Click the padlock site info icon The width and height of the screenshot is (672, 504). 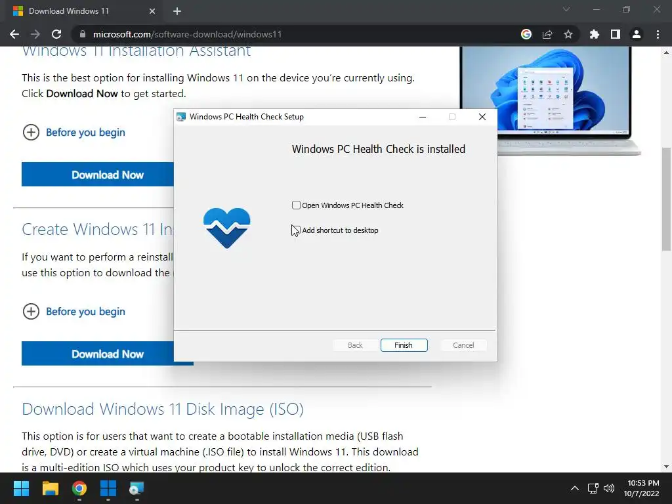83,34
